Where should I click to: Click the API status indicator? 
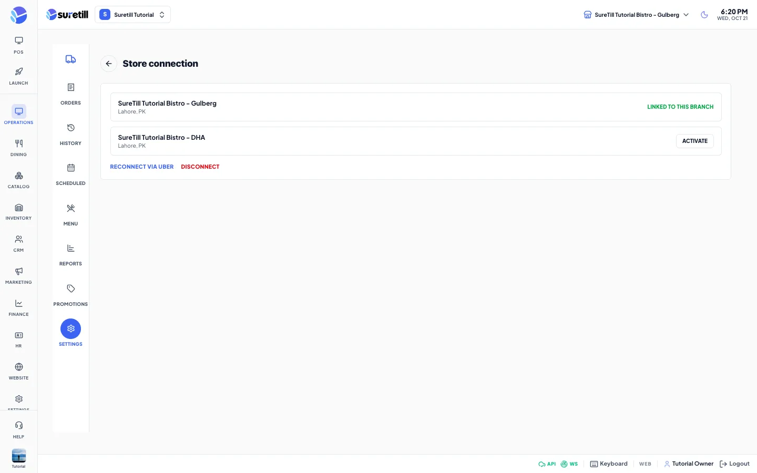coord(547,464)
